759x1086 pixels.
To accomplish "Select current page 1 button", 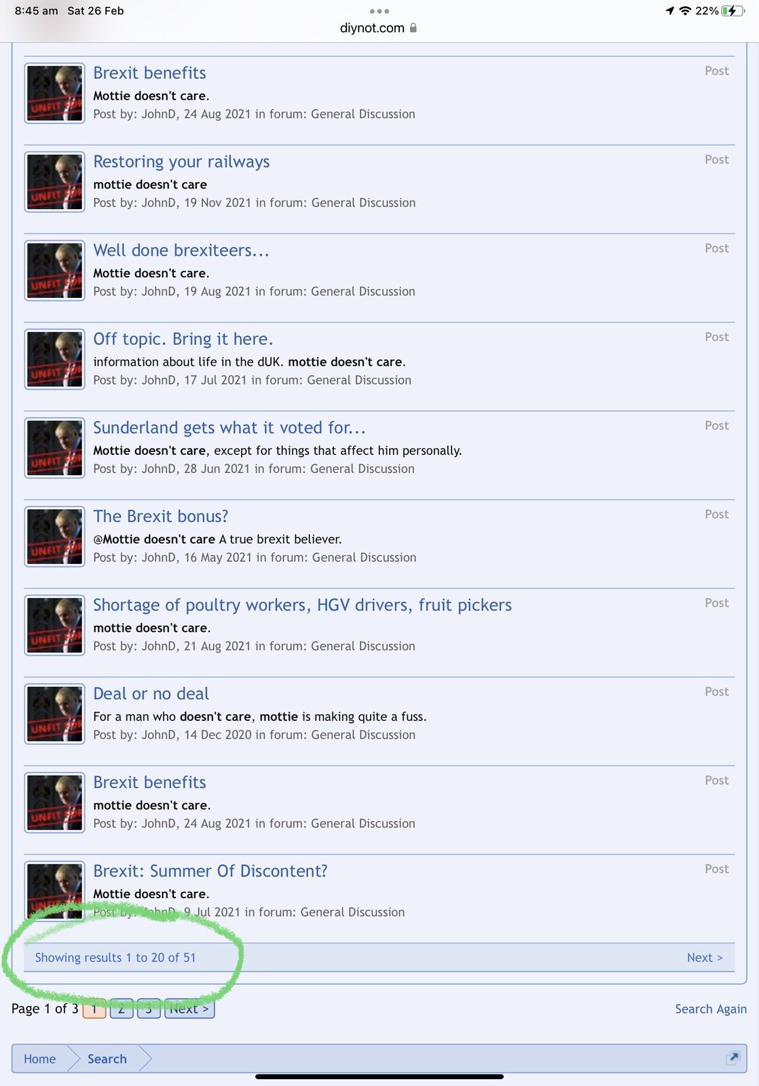I will pyautogui.click(x=94, y=1009).
